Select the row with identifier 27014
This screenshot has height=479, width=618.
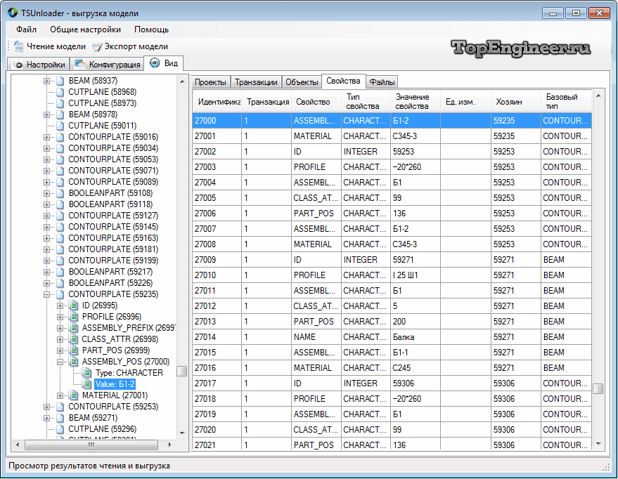pos(205,337)
